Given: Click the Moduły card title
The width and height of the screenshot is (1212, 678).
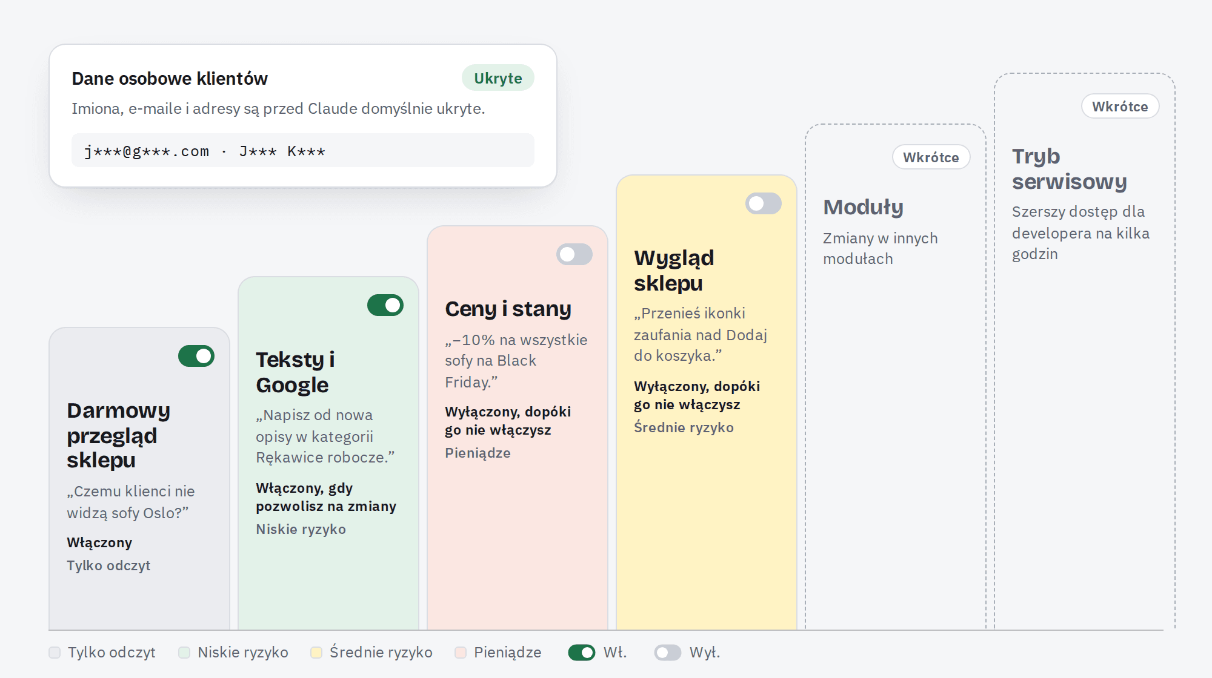Looking at the screenshot, I should coord(863,207).
